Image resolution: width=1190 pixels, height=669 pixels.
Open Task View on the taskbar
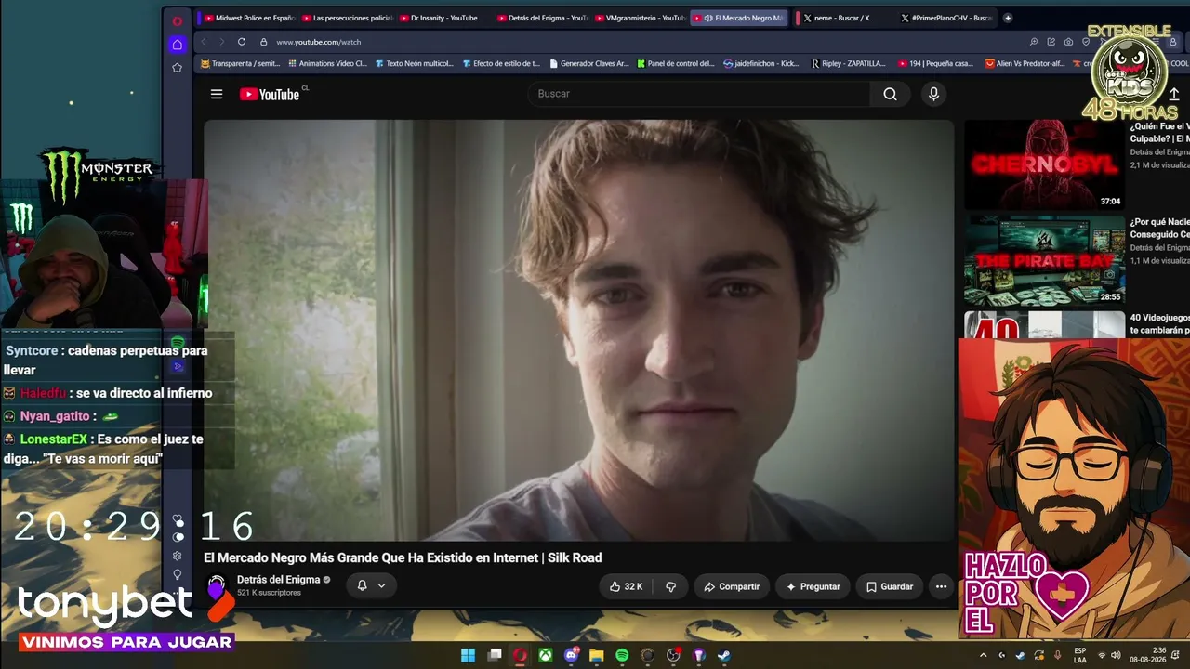(x=495, y=655)
